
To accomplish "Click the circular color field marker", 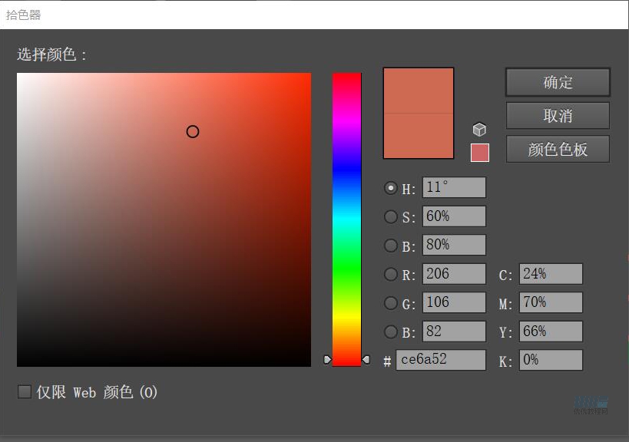I will click(x=193, y=132).
